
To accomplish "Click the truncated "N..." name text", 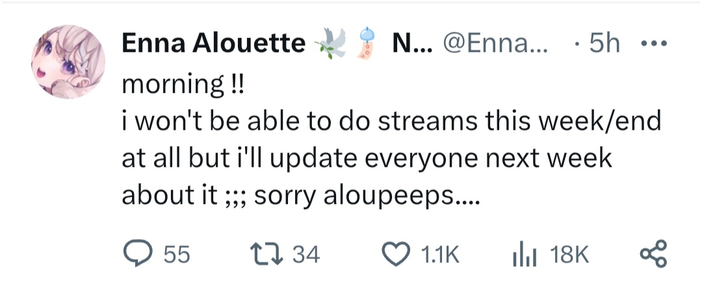I will 409,44.
